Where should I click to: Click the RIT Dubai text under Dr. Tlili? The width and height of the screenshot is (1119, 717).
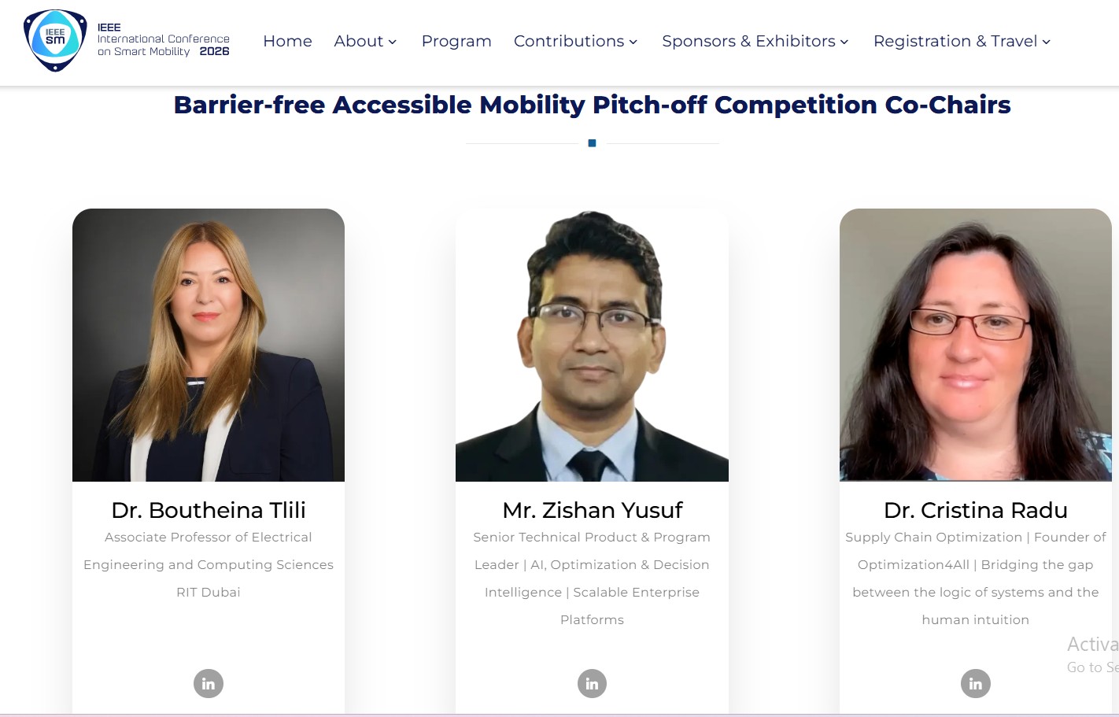coord(209,592)
